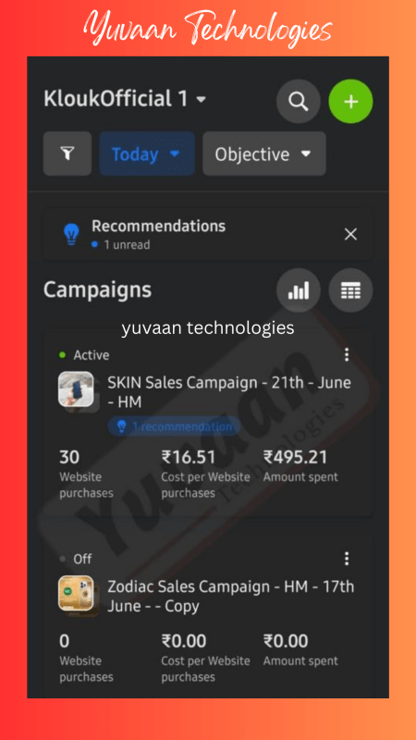The image size is (416, 740).
Task: Open the funnel filter icon
Action: point(67,154)
